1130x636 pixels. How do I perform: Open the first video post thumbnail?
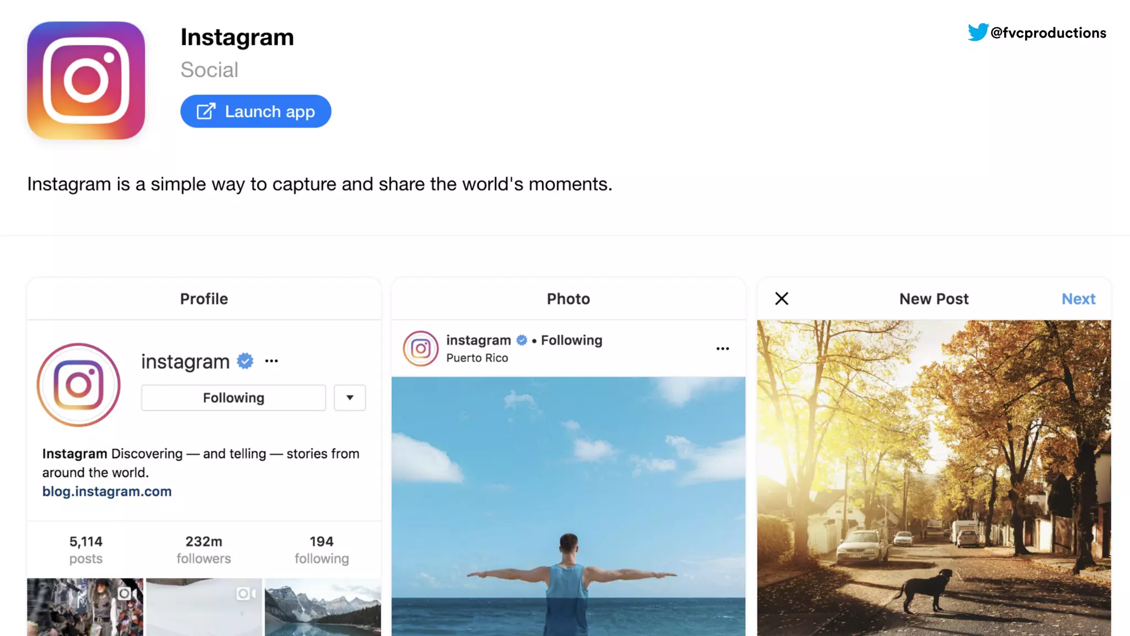pos(85,607)
